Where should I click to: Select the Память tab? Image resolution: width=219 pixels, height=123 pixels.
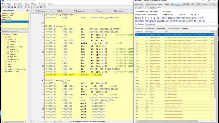[185, 28]
